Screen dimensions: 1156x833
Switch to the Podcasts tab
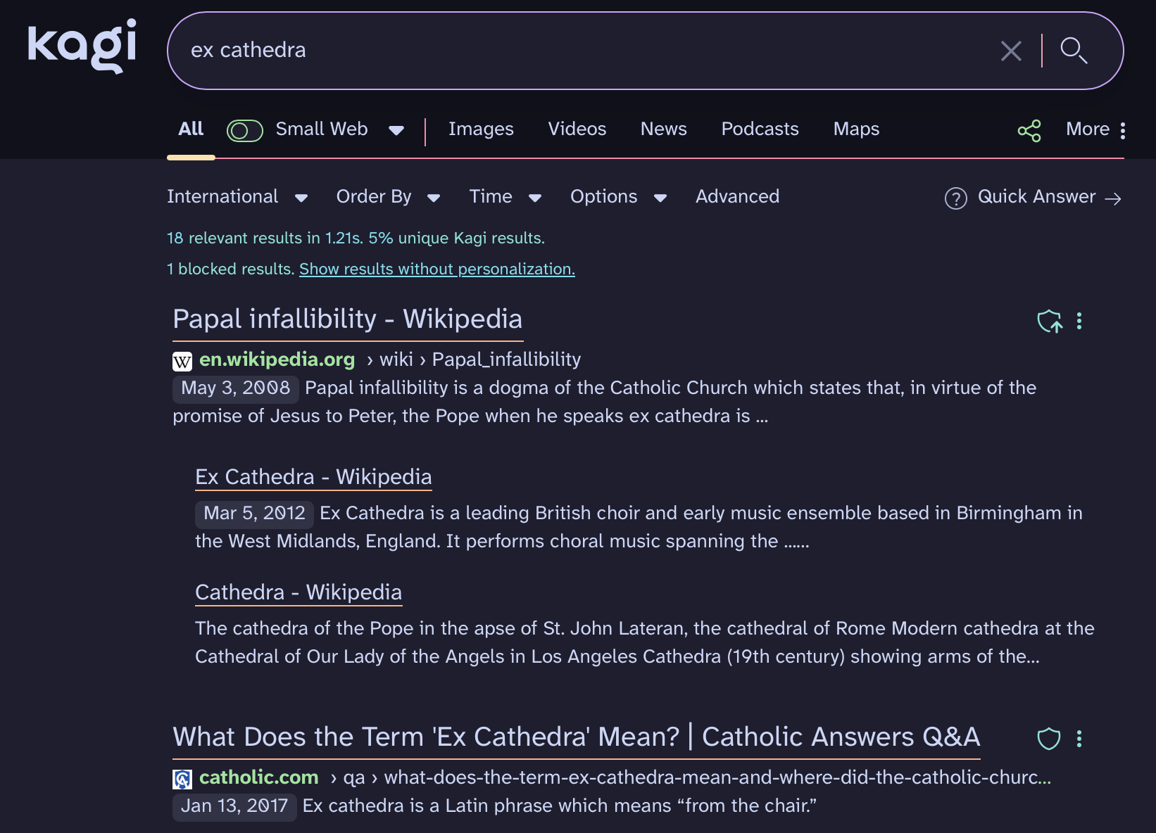760,129
